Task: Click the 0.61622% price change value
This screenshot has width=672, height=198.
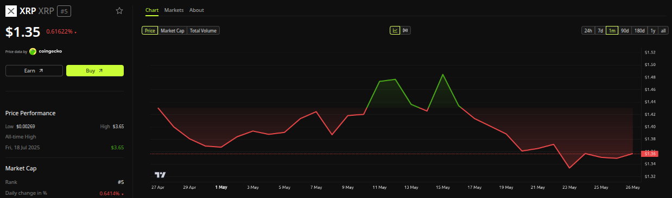Action: point(59,32)
